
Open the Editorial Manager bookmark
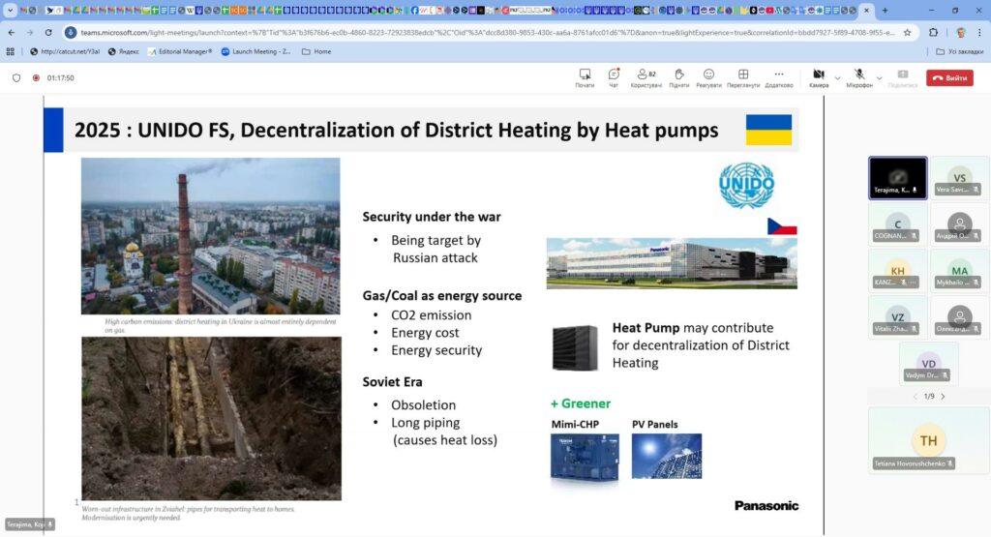click(180, 51)
